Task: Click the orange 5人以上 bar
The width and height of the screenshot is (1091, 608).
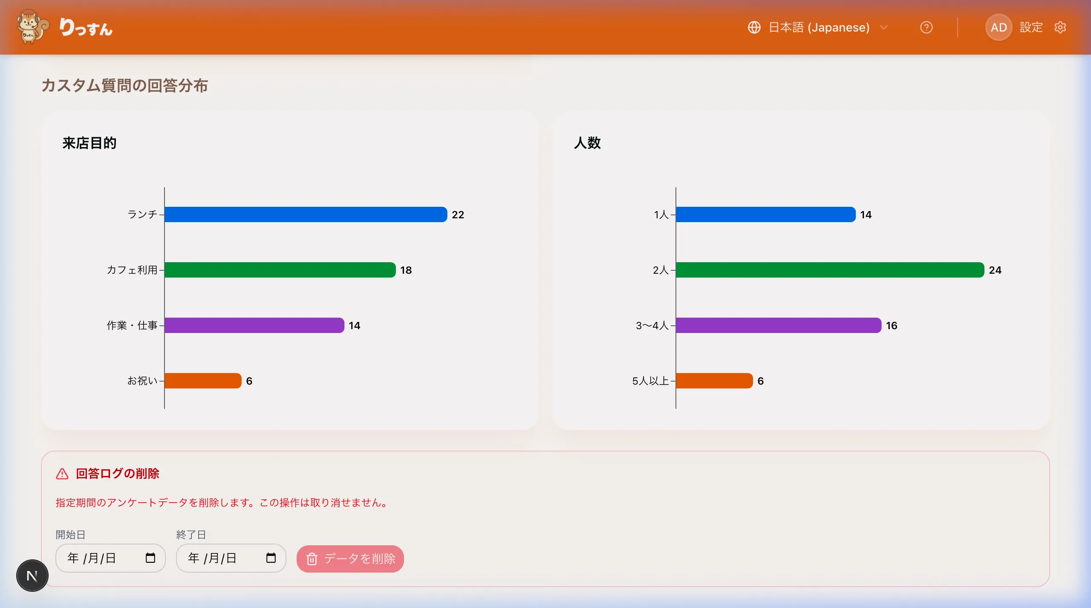Action: click(714, 381)
